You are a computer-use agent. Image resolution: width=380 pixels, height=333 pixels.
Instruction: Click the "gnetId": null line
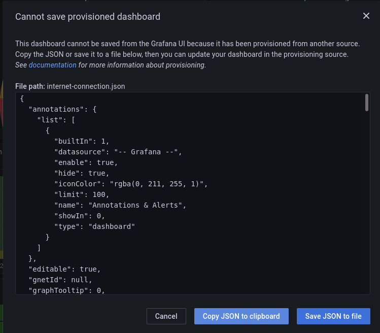point(60,280)
